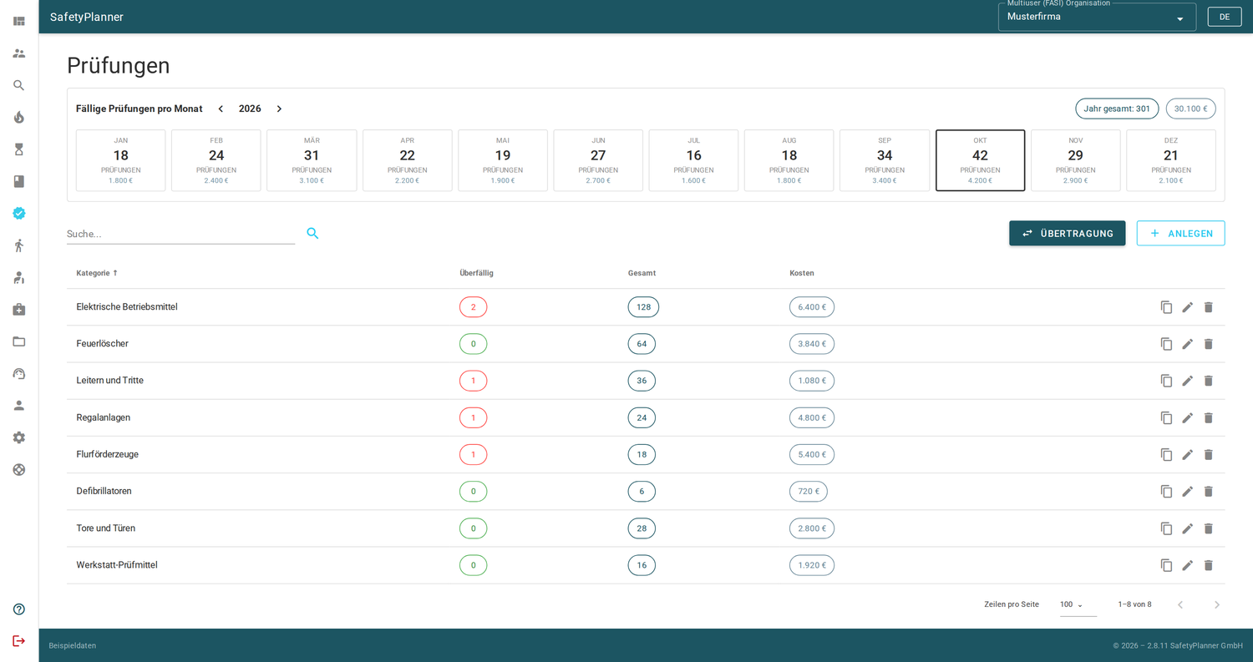Open the Musterfirma organisation dropdown
This screenshot has width=1253, height=662.
(x=1097, y=17)
